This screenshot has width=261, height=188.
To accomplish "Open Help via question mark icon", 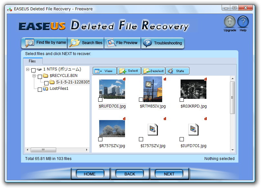I will (x=243, y=22).
